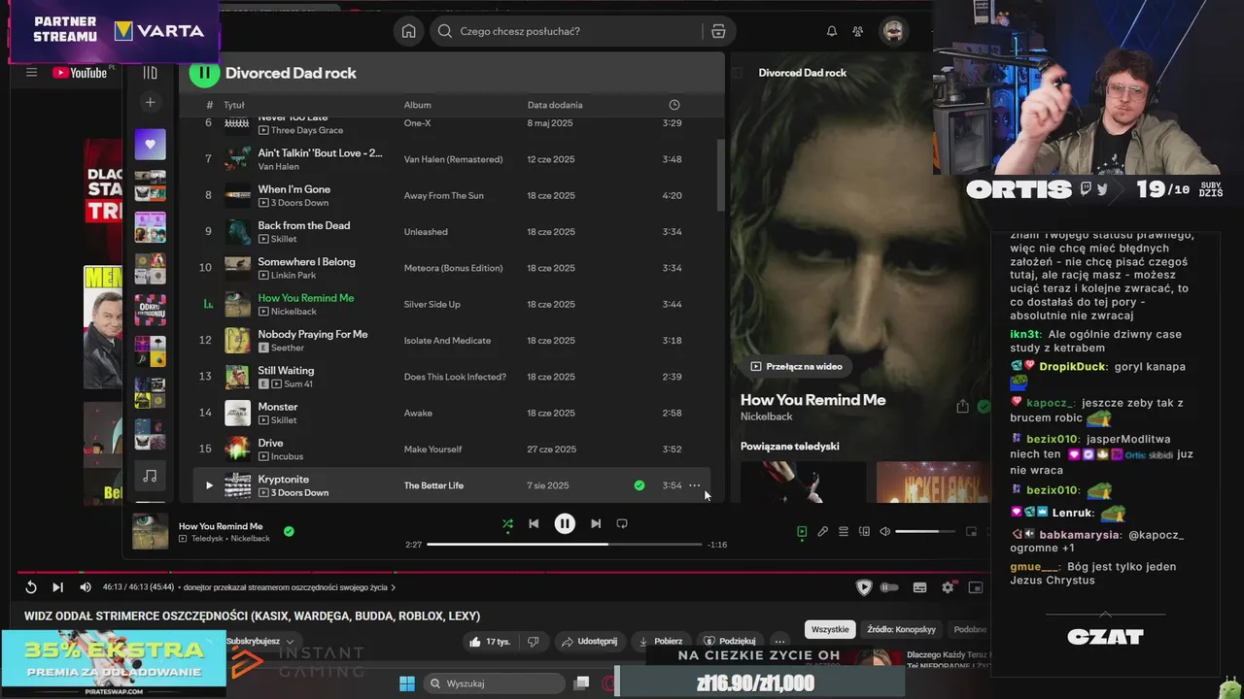The height and width of the screenshot is (699, 1244).
Task: Open YouTube more actions ellipsis
Action: pyautogui.click(x=779, y=641)
